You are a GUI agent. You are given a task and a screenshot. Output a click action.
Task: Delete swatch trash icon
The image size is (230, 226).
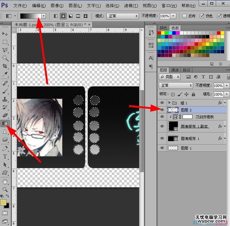(220, 64)
